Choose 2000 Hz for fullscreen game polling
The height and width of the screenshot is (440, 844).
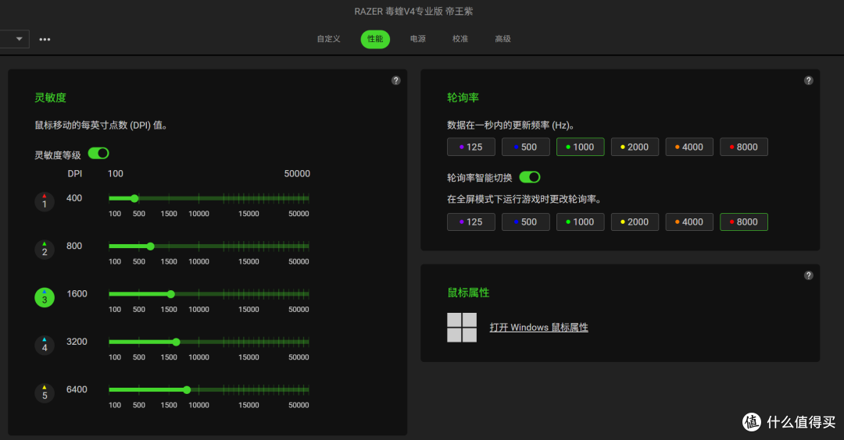click(x=635, y=222)
